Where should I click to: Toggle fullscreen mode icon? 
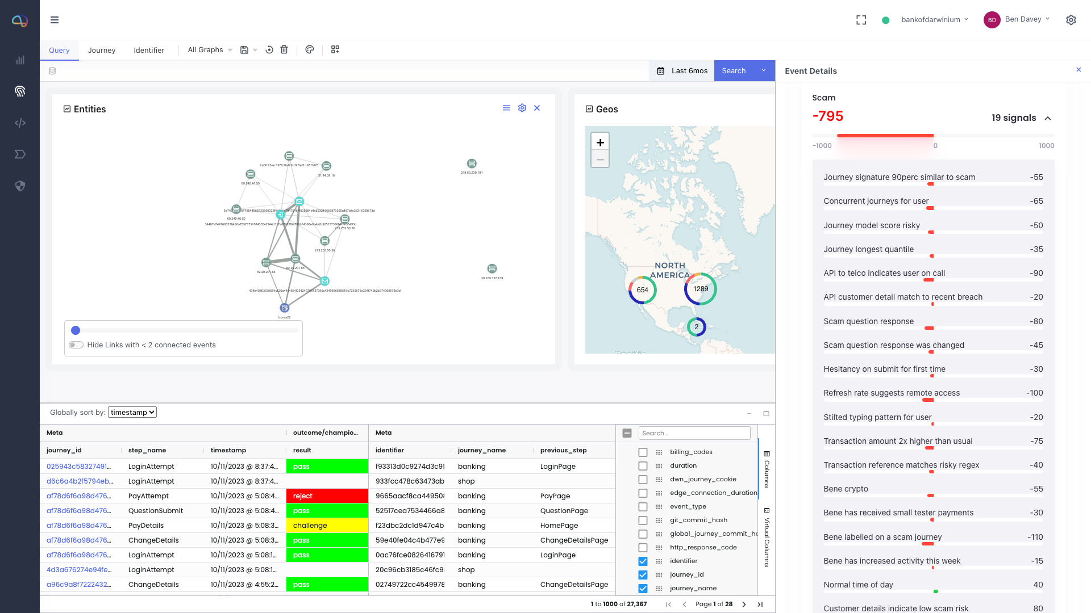click(861, 20)
